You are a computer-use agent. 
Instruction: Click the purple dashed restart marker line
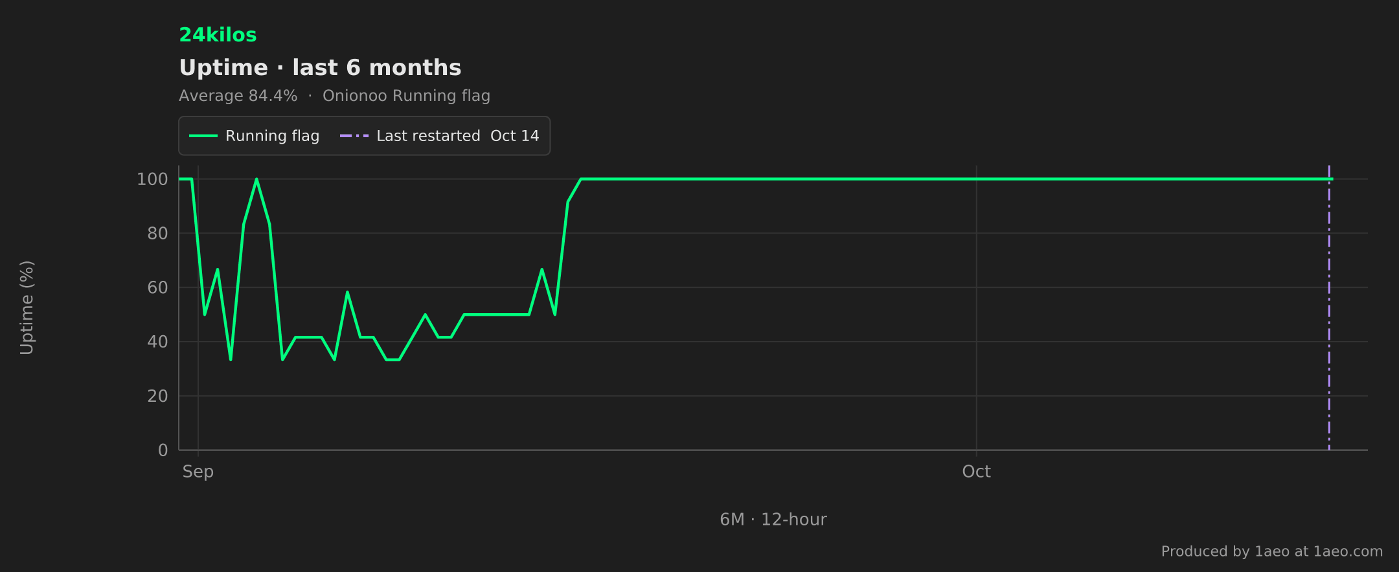(x=1329, y=307)
